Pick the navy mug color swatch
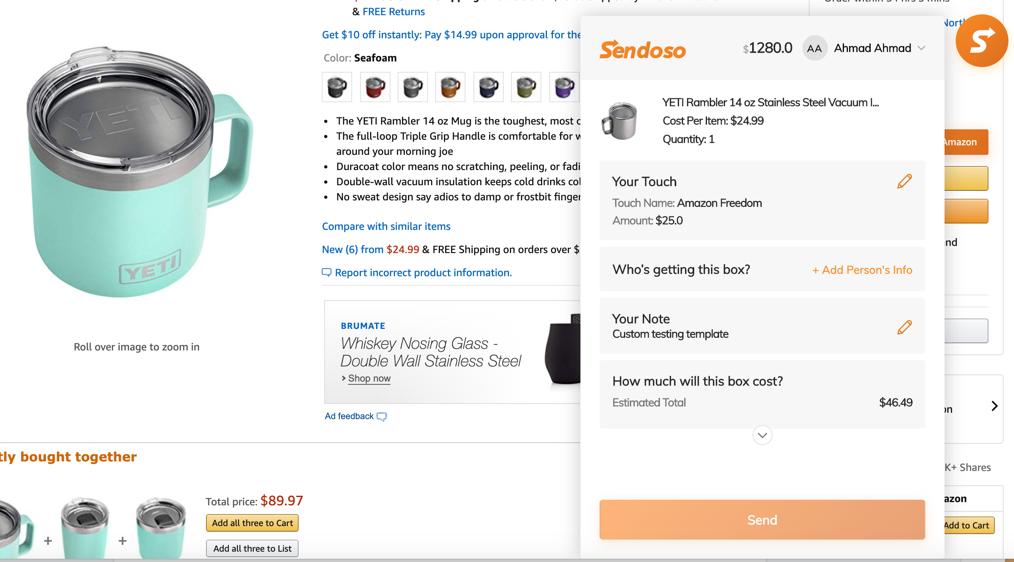The height and width of the screenshot is (562, 1014). pyautogui.click(x=488, y=87)
